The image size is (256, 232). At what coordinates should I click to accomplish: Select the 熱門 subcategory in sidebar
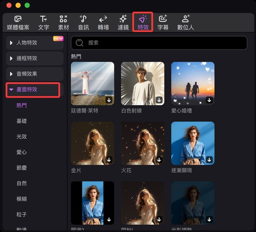pos(22,105)
